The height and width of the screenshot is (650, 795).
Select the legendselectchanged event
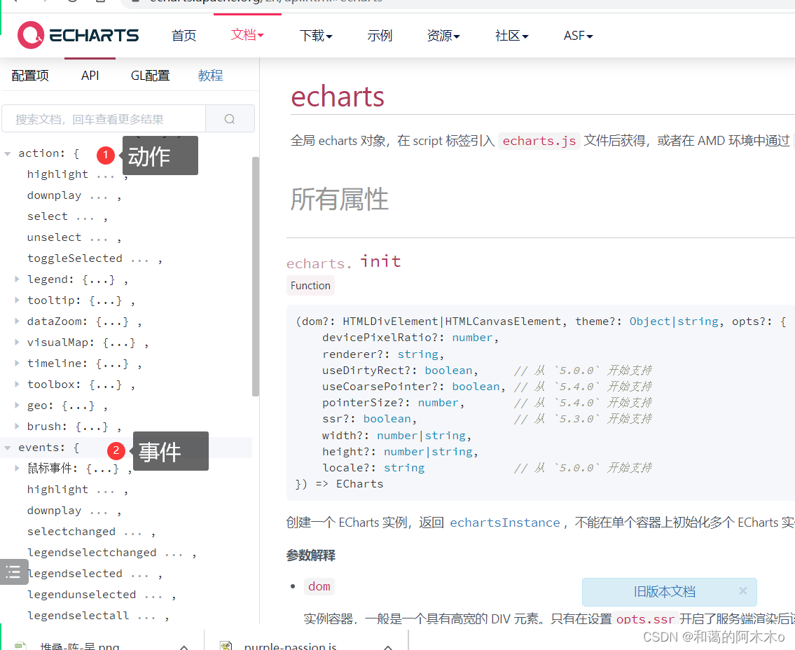pos(92,553)
